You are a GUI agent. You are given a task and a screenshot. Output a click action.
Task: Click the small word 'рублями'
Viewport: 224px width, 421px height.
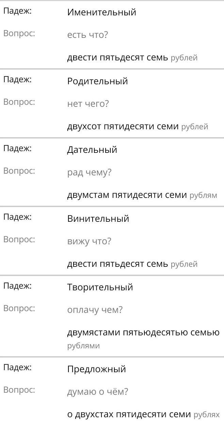click(84, 346)
